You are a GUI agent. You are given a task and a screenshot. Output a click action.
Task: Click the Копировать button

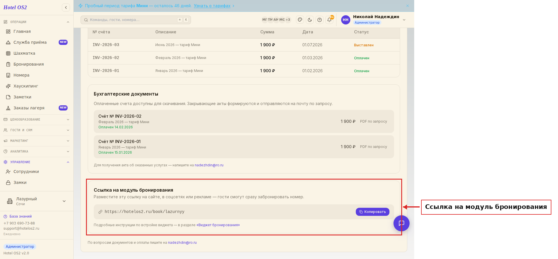point(372,212)
